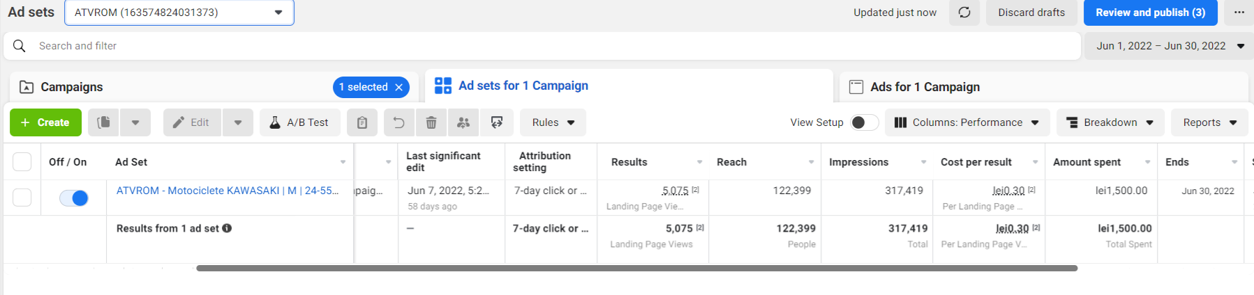Open the ATVROM - Motociclete KAWASAKI ad set link
This screenshot has height=295, width=1254.
click(227, 191)
